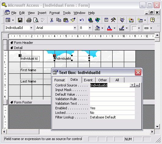The image size is (162, 144).
Task: Expand the Line/Border Color dropdown arrow
Action: (127, 28)
